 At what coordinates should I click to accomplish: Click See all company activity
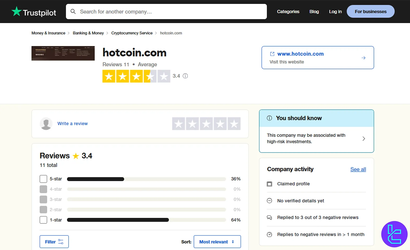pos(358,169)
